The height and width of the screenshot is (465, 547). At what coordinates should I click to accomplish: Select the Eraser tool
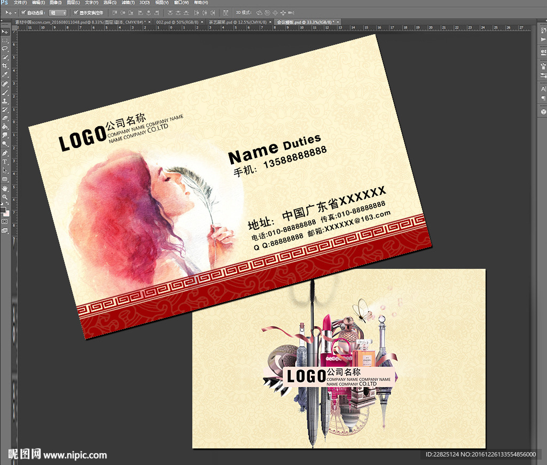[4, 118]
